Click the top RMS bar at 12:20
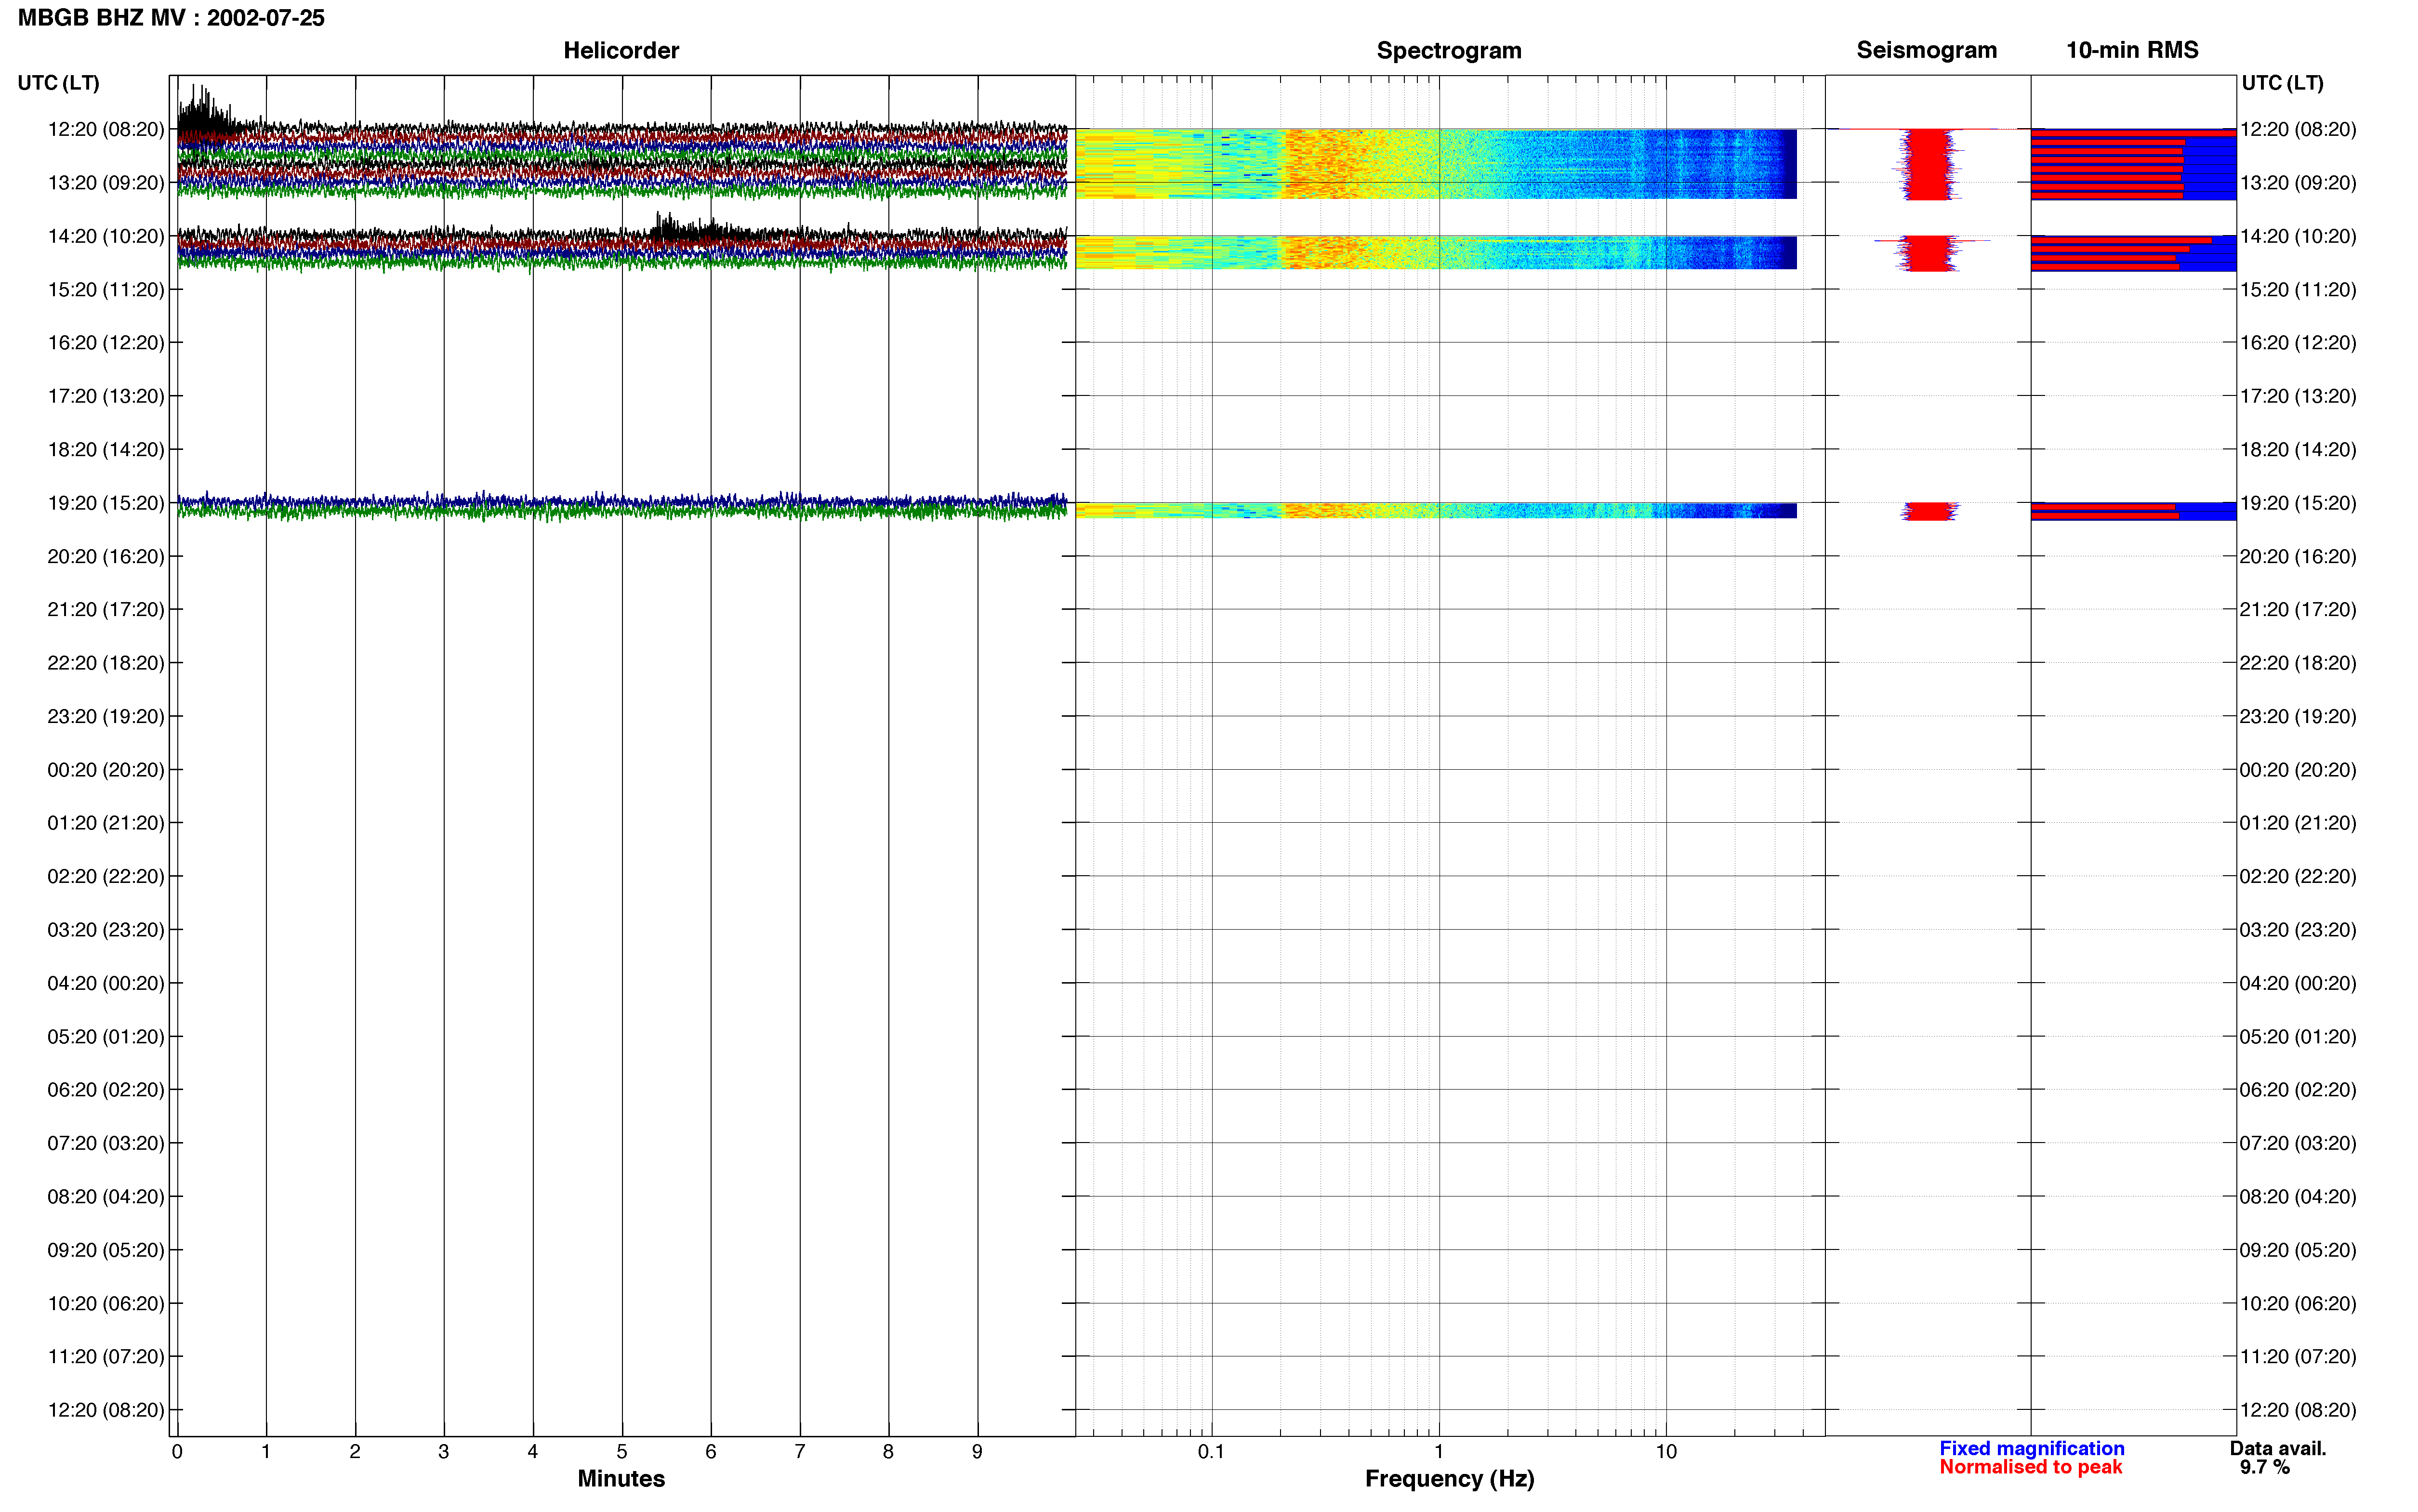Viewport: 2418px width, 1512px height. pos(2133,133)
